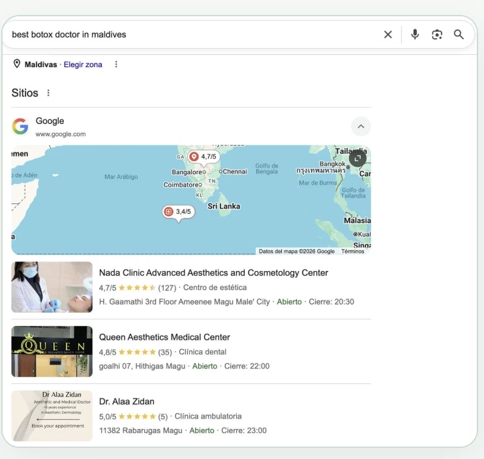This screenshot has width=484, height=459.
Task: Click 'Cierre: 20:30' closing time
Action: pyautogui.click(x=331, y=302)
